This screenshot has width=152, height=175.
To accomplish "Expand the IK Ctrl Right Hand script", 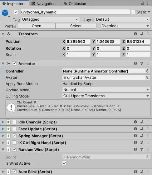I will [x=3, y=142].
